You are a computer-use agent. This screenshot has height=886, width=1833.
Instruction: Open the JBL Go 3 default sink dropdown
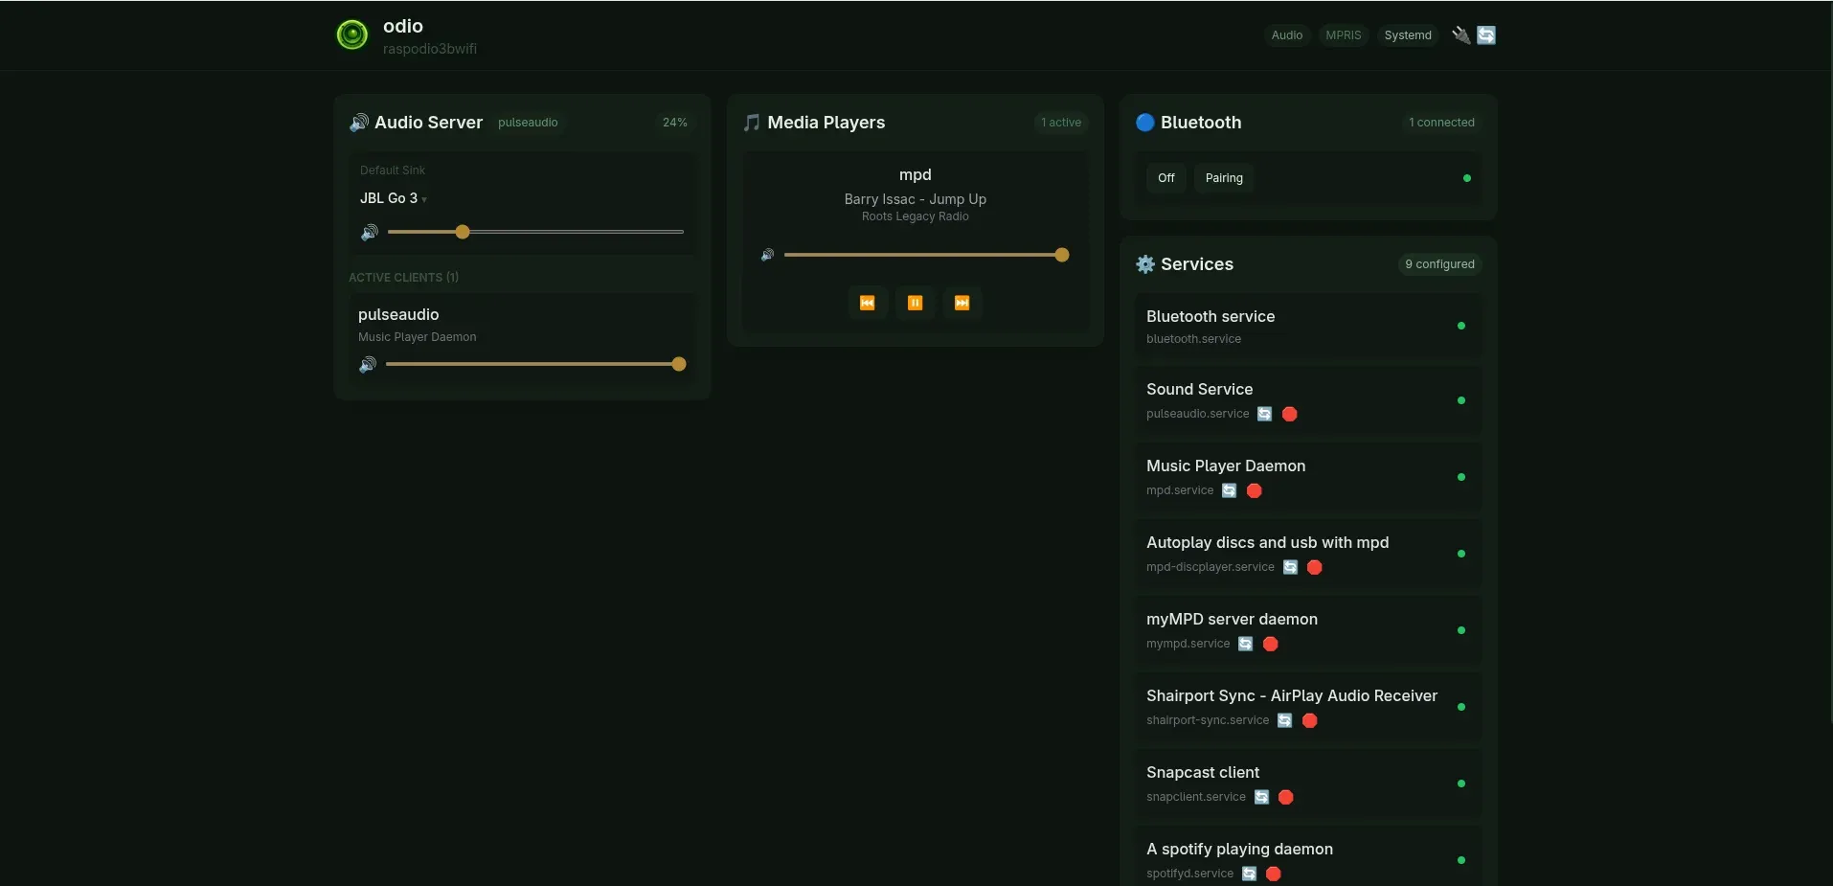[x=394, y=198]
